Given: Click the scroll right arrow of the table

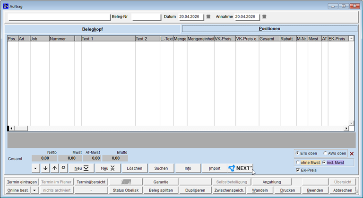Looking at the screenshot, I should [346, 128].
